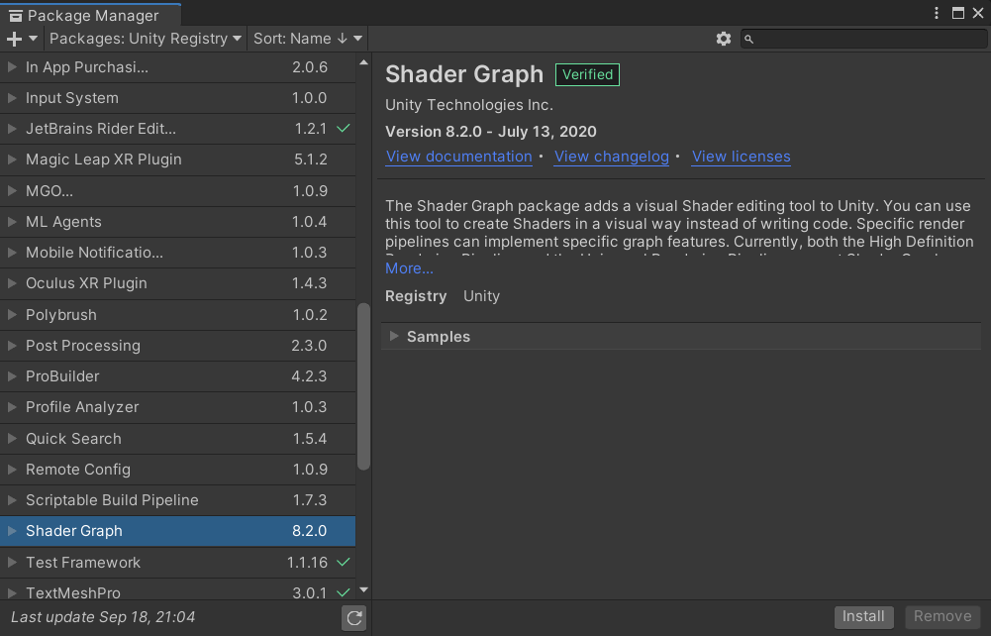Image resolution: width=991 pixels, height=636 pixels.
Task: Click the search magnifier icon
Action: [748, 40]
